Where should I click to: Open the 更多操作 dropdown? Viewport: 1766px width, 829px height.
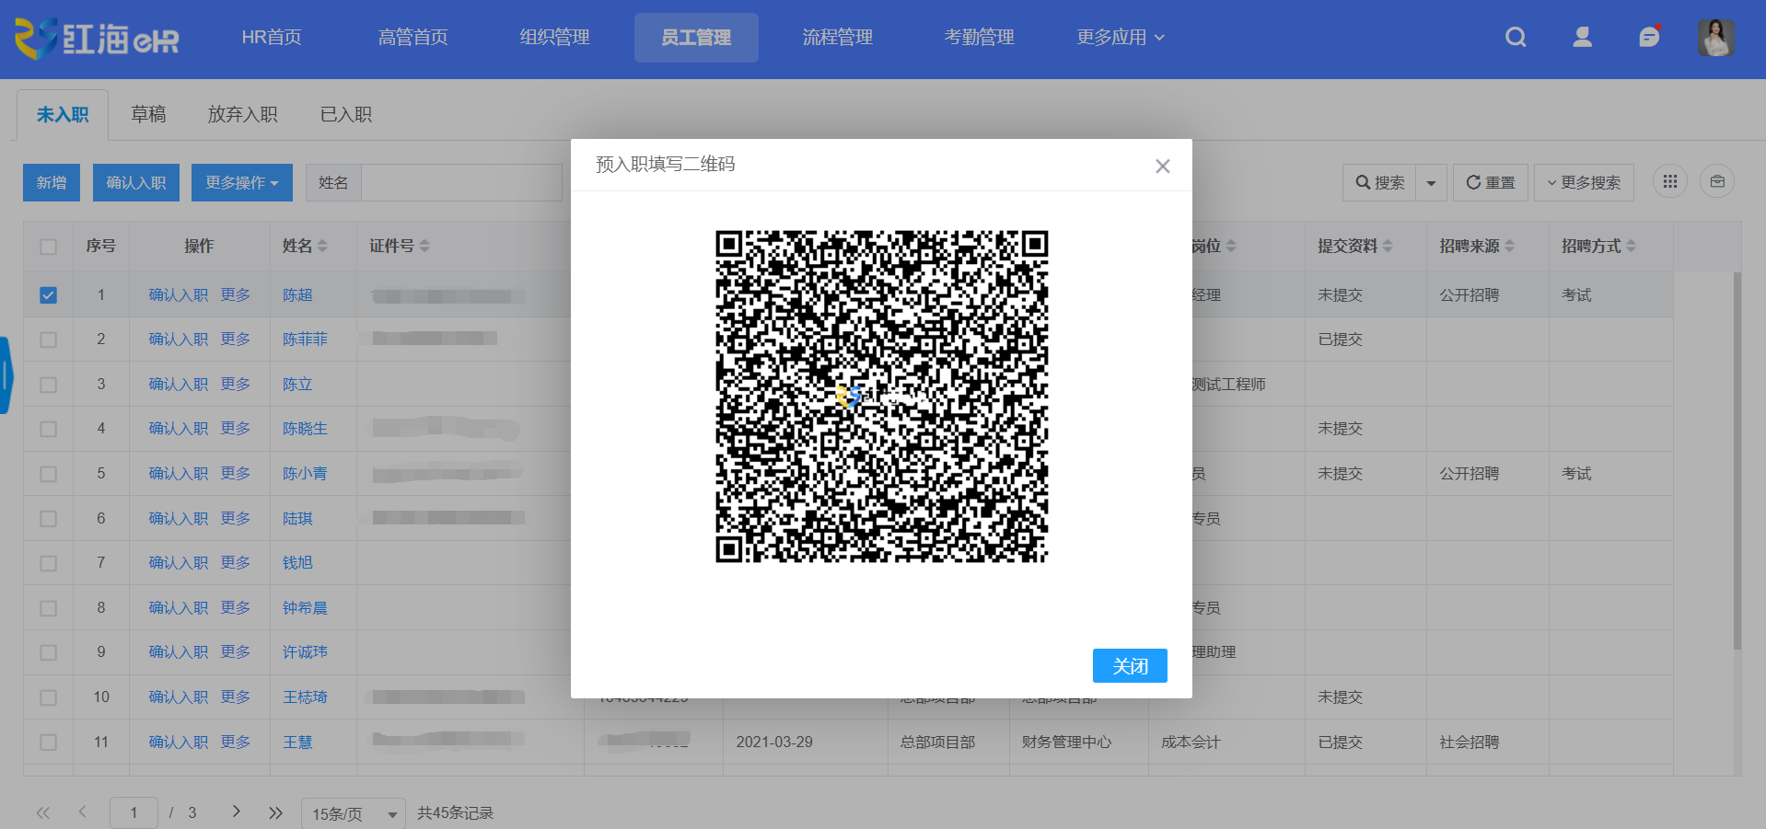(x=242, y=182)
